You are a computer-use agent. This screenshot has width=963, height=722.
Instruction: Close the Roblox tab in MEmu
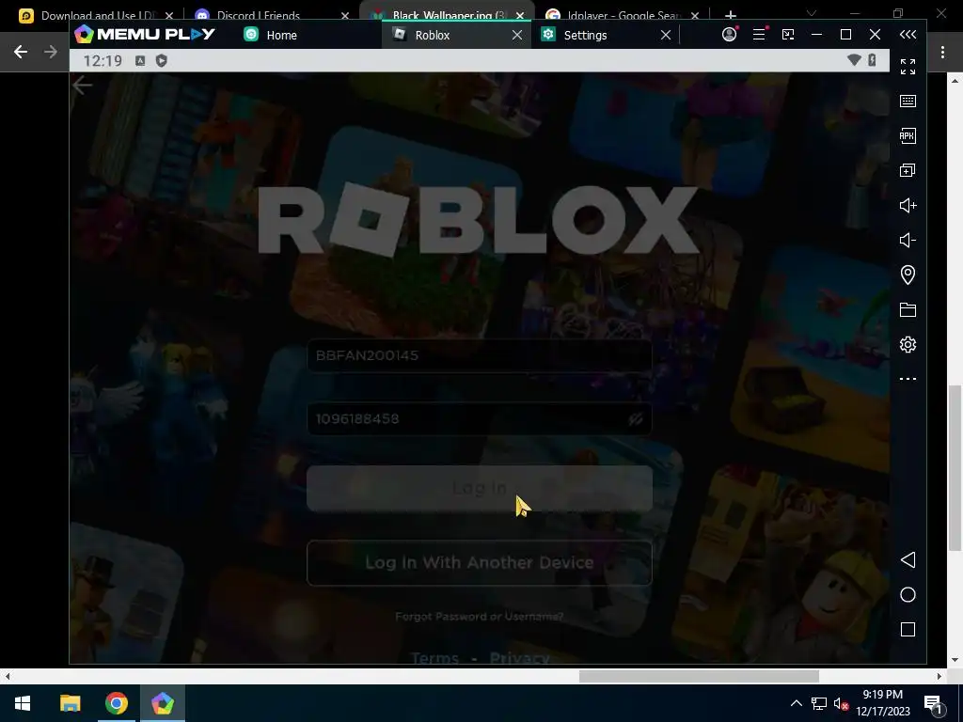(x=517, y=35)
